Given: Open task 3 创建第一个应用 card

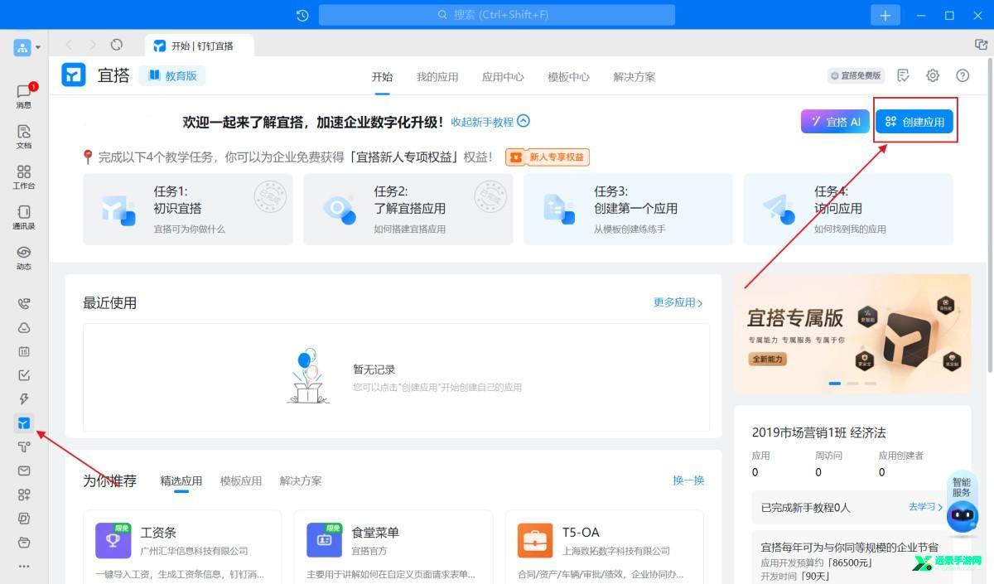Looking at the screenshot, I should 628,210.
